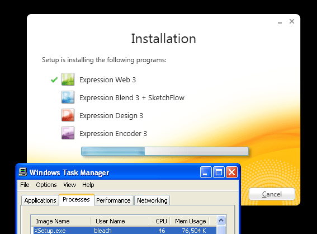
Task: Open the View menu
Action: [69, 185]
